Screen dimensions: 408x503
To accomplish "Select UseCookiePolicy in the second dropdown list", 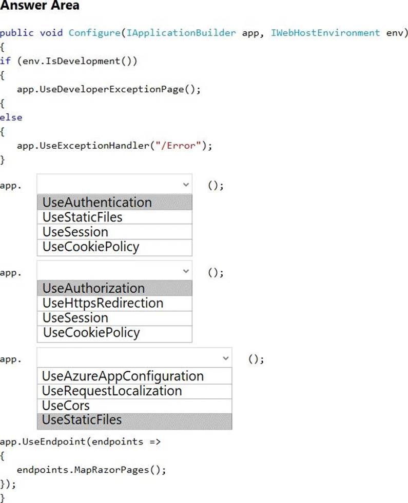I will [x=91, y=333].
